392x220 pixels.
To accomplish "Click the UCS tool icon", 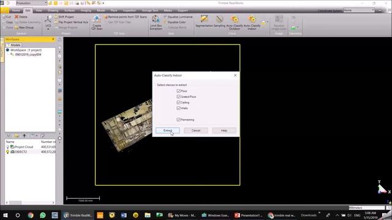I will point(48,19).
